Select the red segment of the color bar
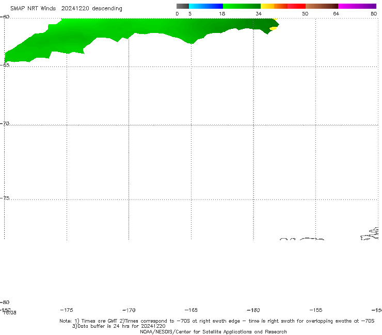382x335 pixels. [296, 6]
